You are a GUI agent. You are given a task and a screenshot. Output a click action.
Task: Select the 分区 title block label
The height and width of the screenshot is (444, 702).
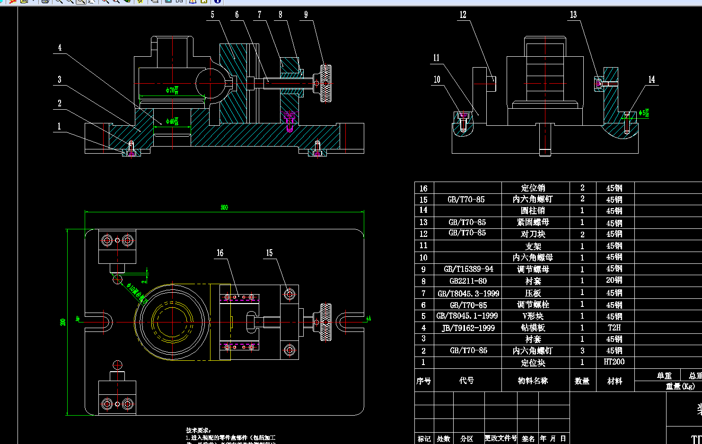467,439
